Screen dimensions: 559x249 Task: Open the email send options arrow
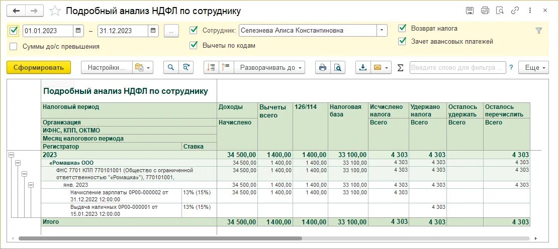coord(388,67)
